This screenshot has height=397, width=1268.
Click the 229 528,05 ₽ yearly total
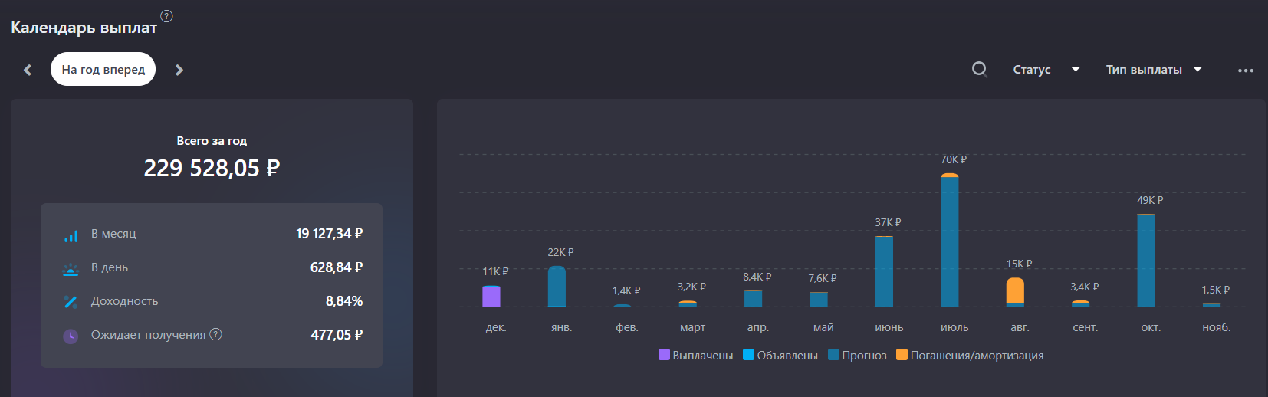point(212,169)
